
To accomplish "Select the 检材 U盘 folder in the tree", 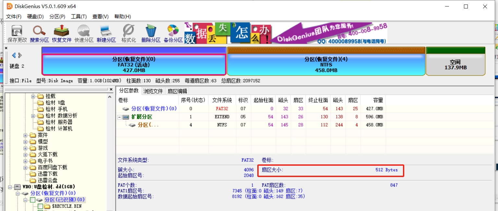I will (55, 103).
